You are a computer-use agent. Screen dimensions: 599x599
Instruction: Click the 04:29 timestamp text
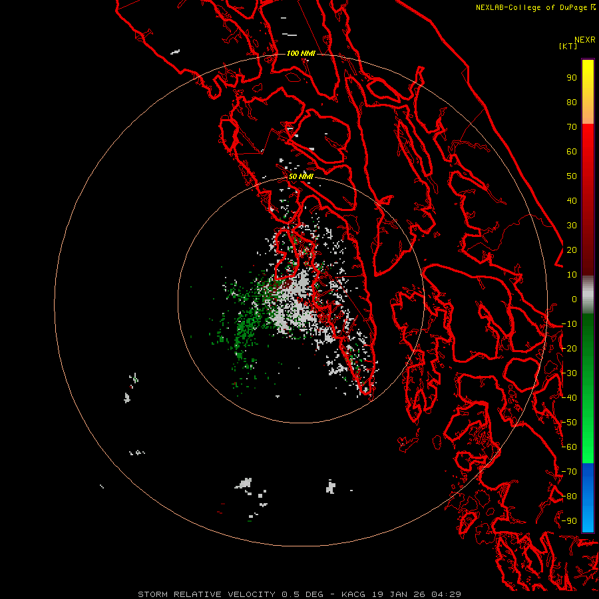coord(446,594)
